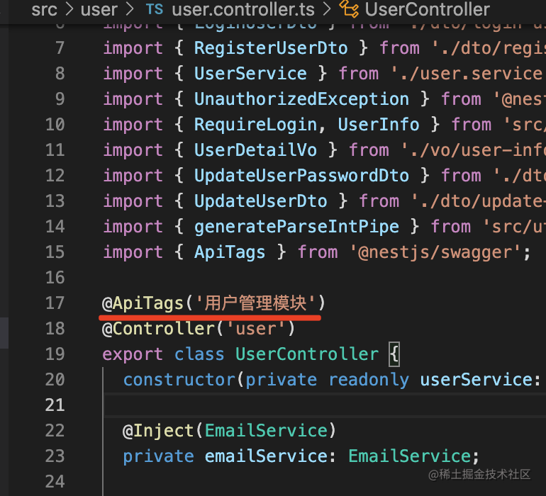This screenshot has height=496, width=546.
Task: Place cursor on empty line 21
Action: [x=324, y=405]
